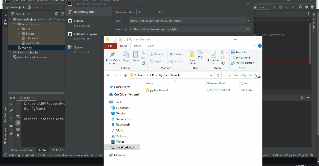
Task: Click the trash Clear All icon in Run panel
Action: click(18, 135)
